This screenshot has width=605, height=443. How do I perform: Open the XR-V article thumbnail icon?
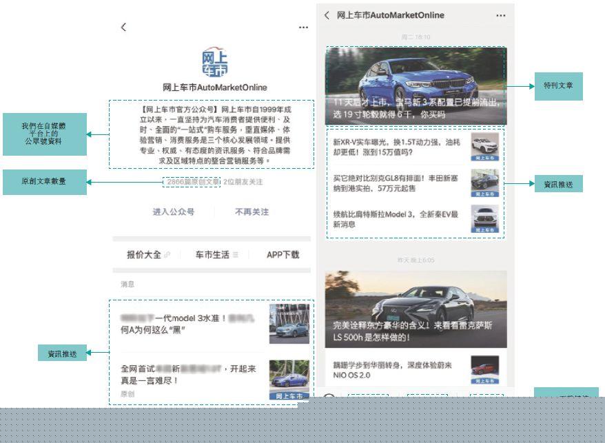pos(485,147)
